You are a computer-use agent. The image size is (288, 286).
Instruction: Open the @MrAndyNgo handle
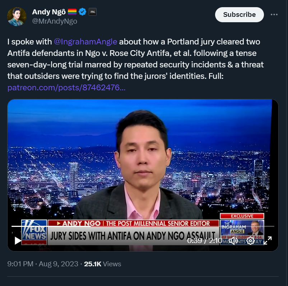(55, 21)
